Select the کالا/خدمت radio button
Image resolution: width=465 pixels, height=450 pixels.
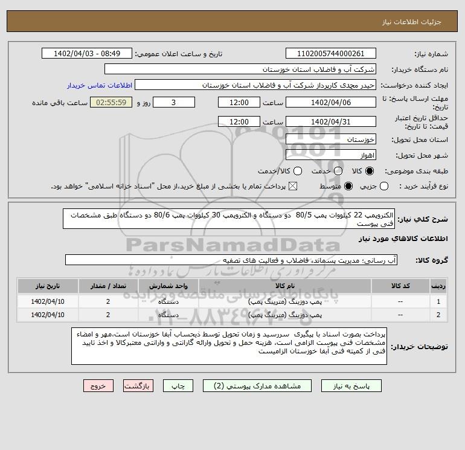click(x=298, y=171)
